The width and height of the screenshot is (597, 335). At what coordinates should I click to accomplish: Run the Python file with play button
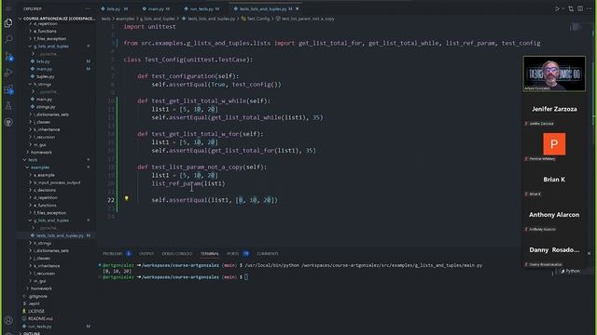[557, 8]
